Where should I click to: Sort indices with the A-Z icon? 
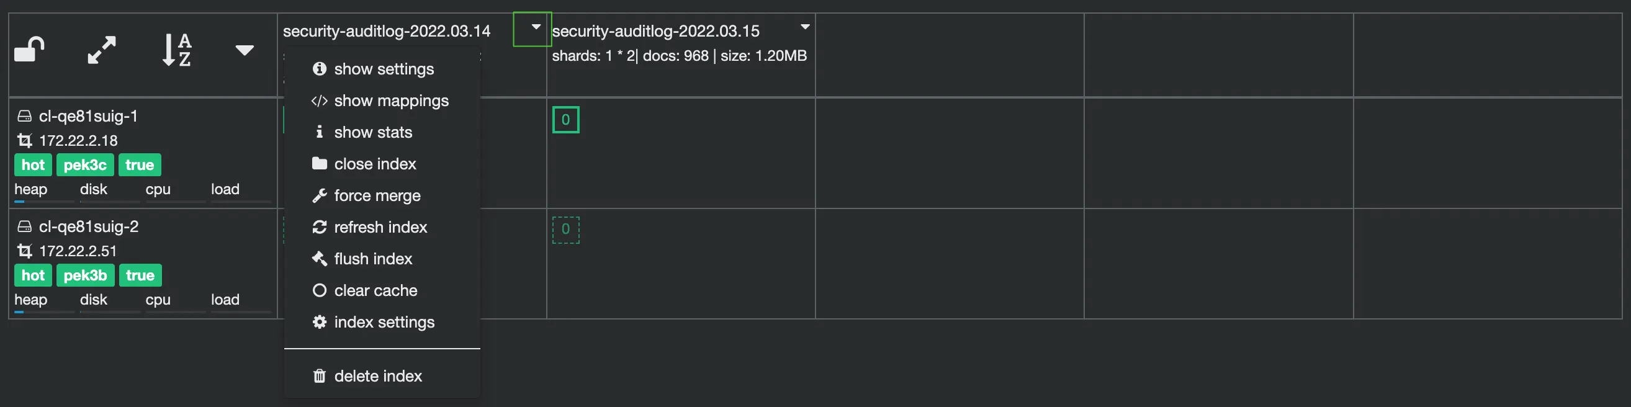(177, 50)
